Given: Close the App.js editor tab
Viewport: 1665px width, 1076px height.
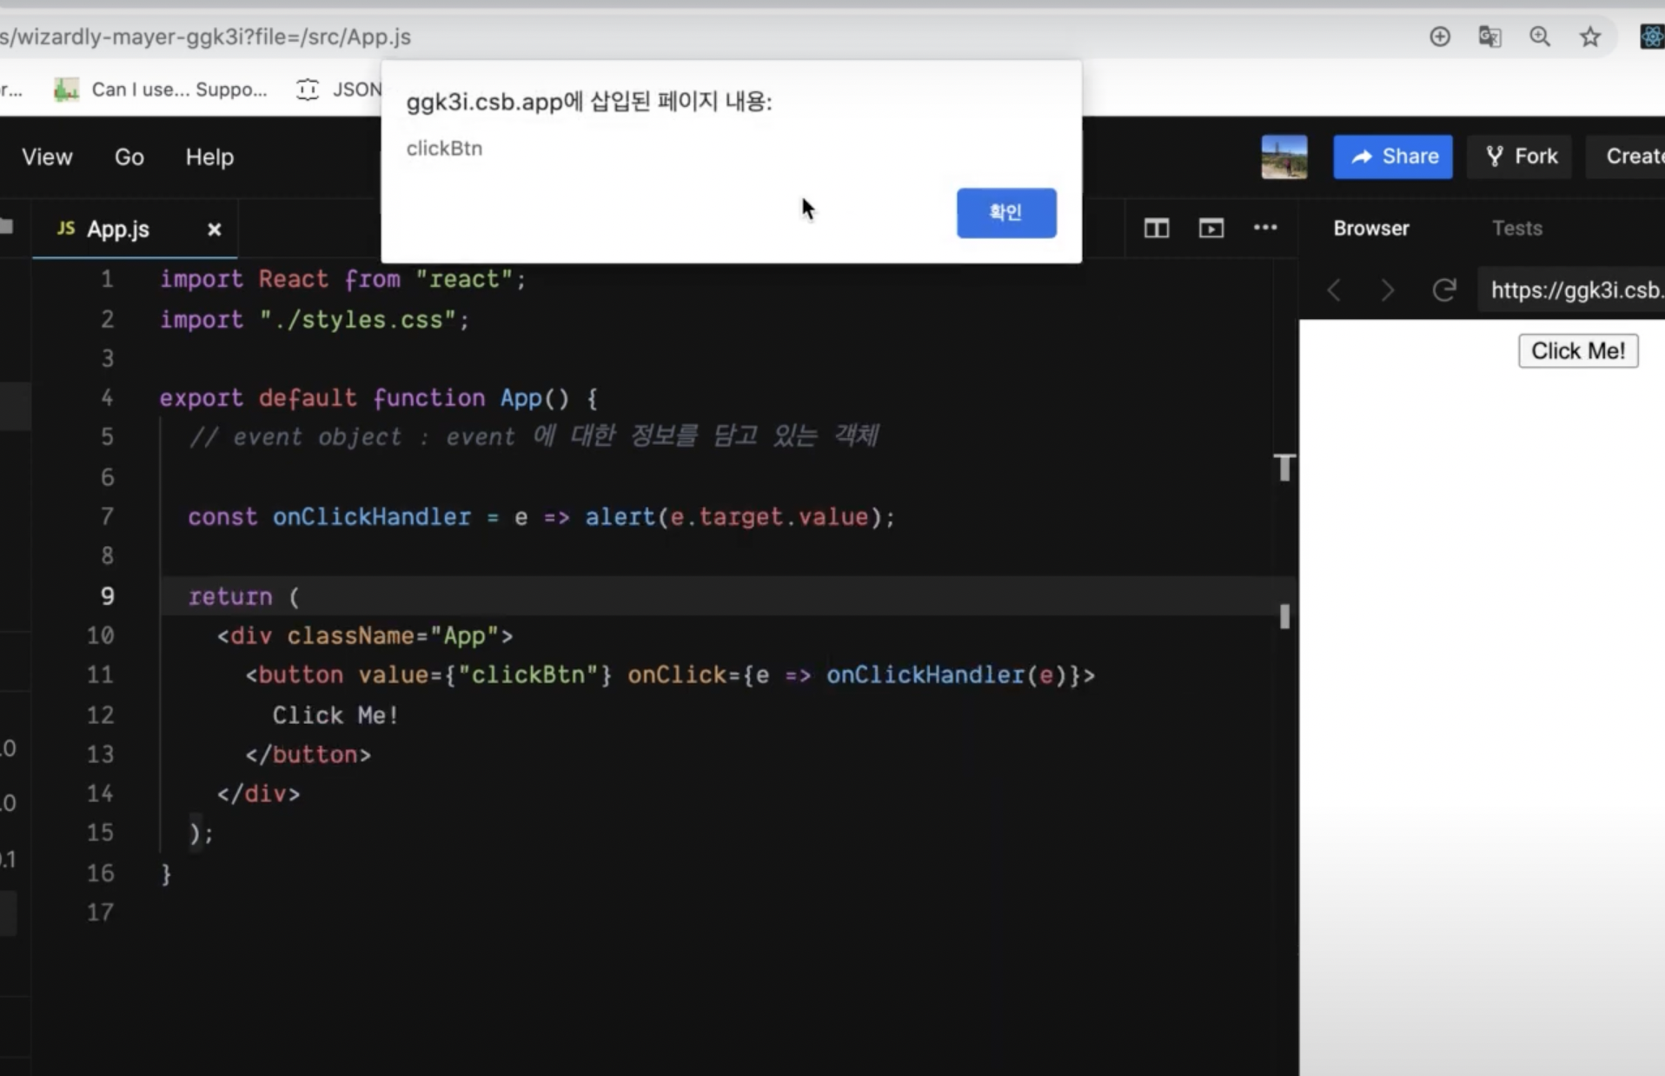Looking at the screenshot, I should [x=213, y=229].
